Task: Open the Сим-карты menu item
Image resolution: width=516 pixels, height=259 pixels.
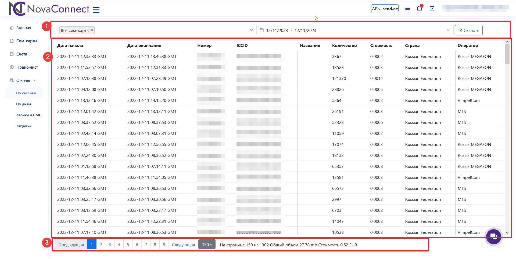Action: click(27, 41)
